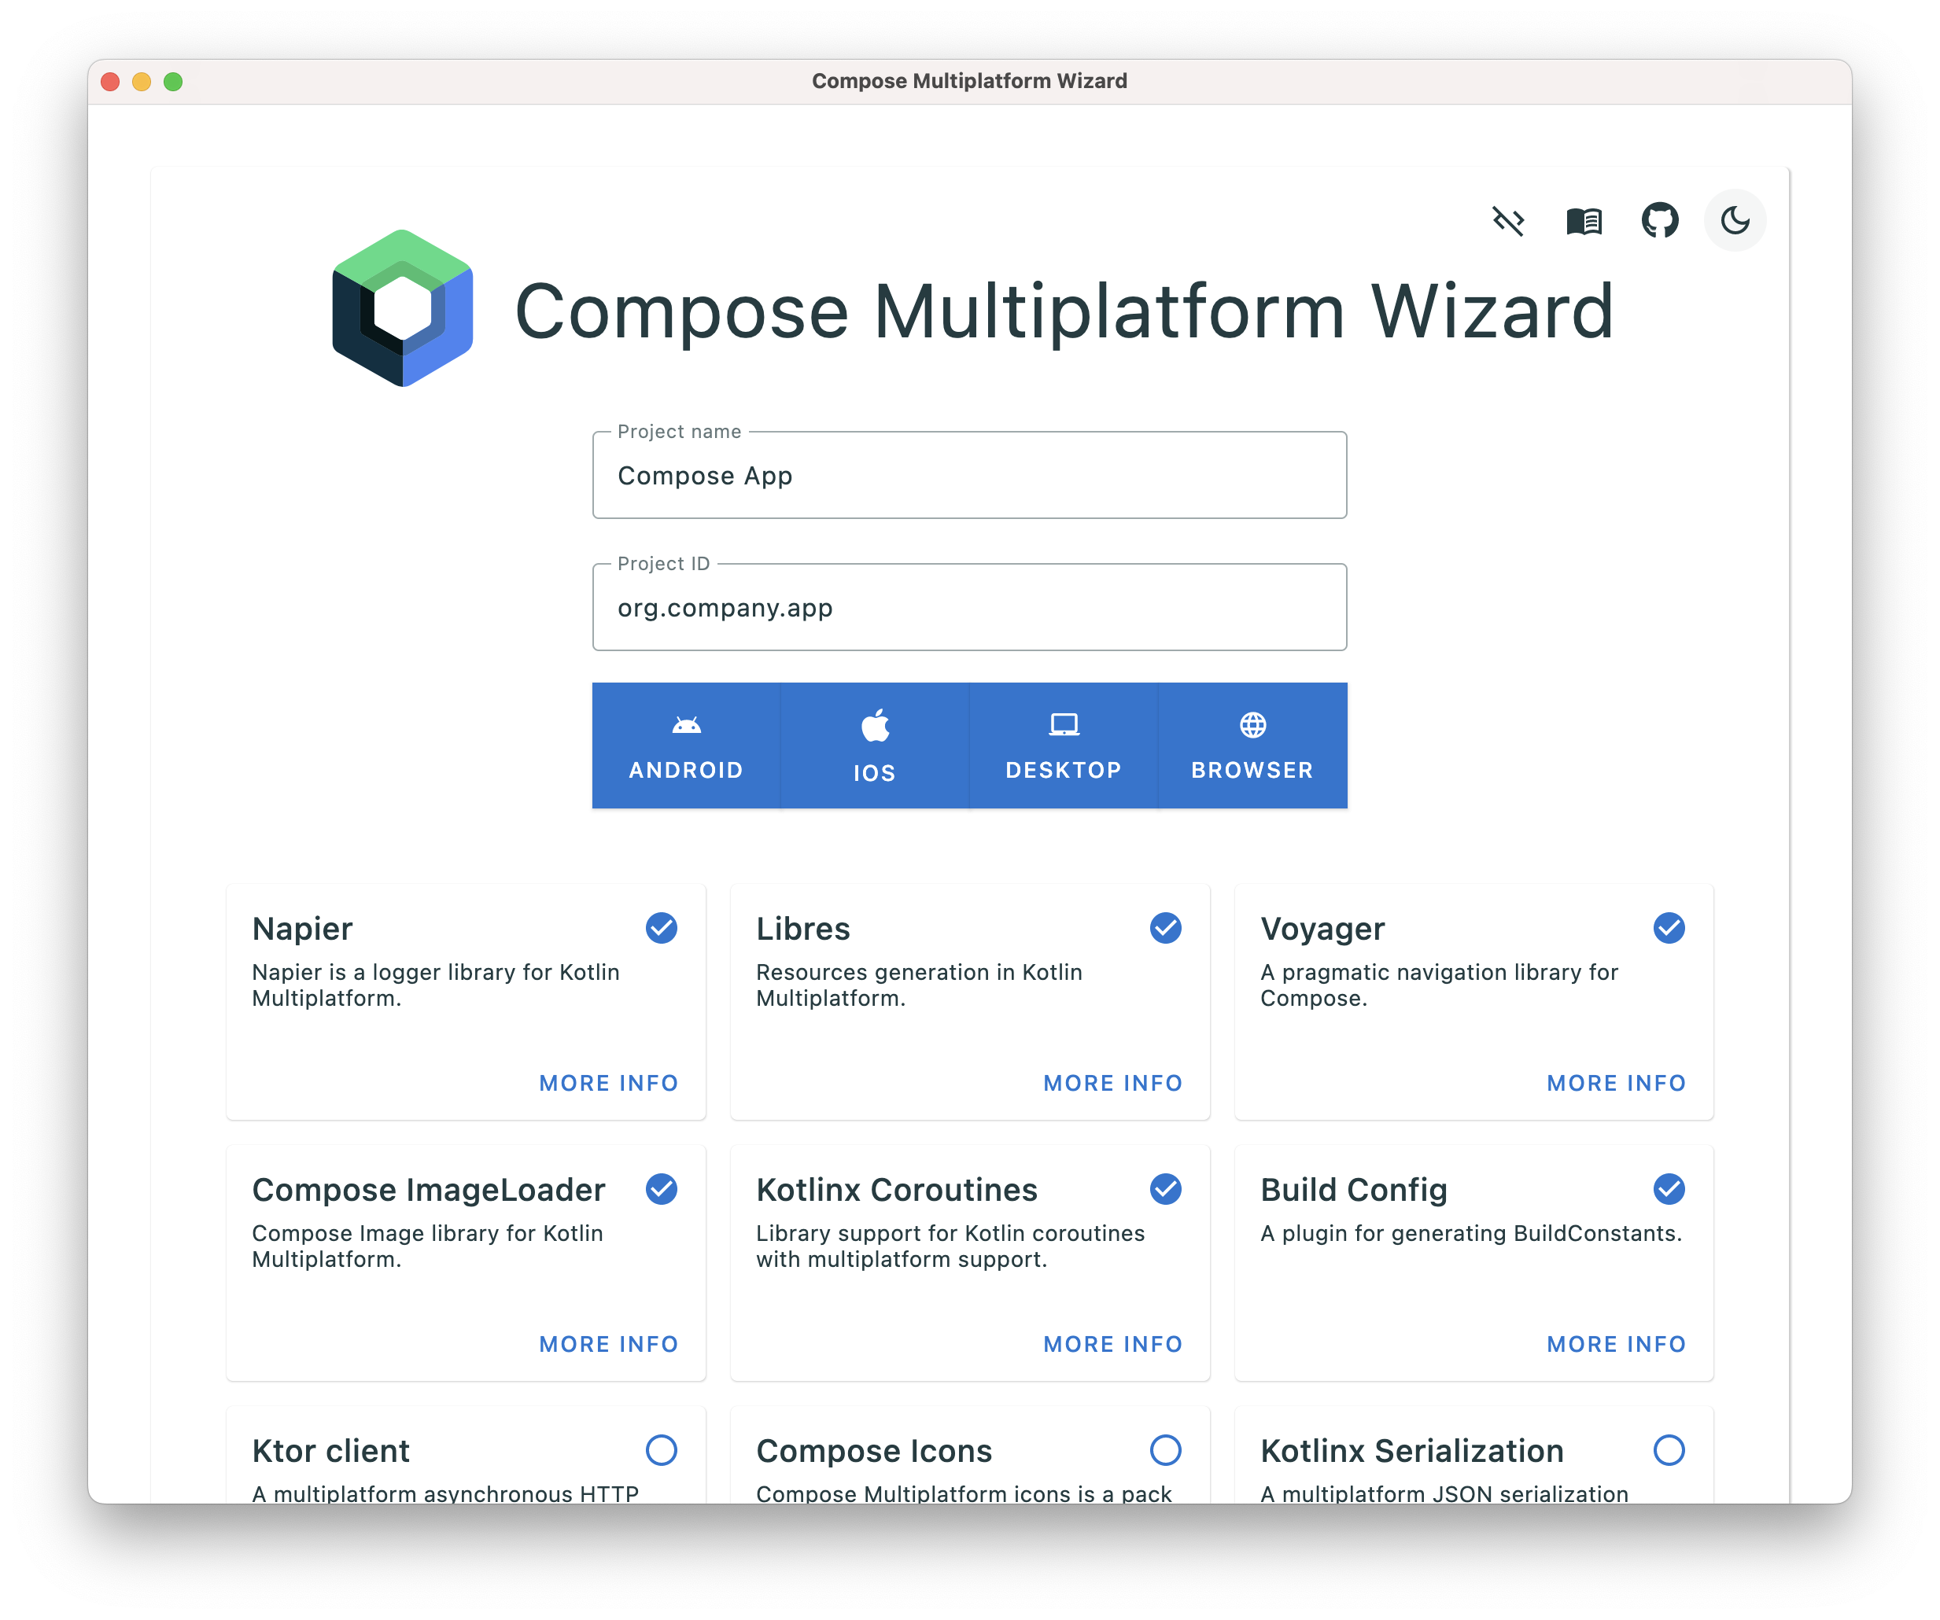The width and height of the screenshot is (1940, 1620).
Task: Open the GitHub repository icon
Action: pos(1659,221)
